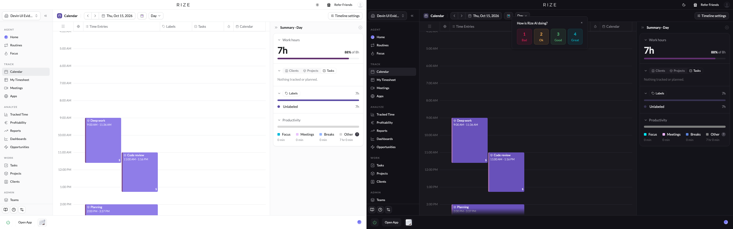Open the Day view dropdown in light window
Viewport: 733px width, 229px height.
pos(156,16)
